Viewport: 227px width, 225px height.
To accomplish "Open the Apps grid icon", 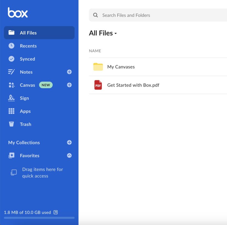I will point(11,111).
